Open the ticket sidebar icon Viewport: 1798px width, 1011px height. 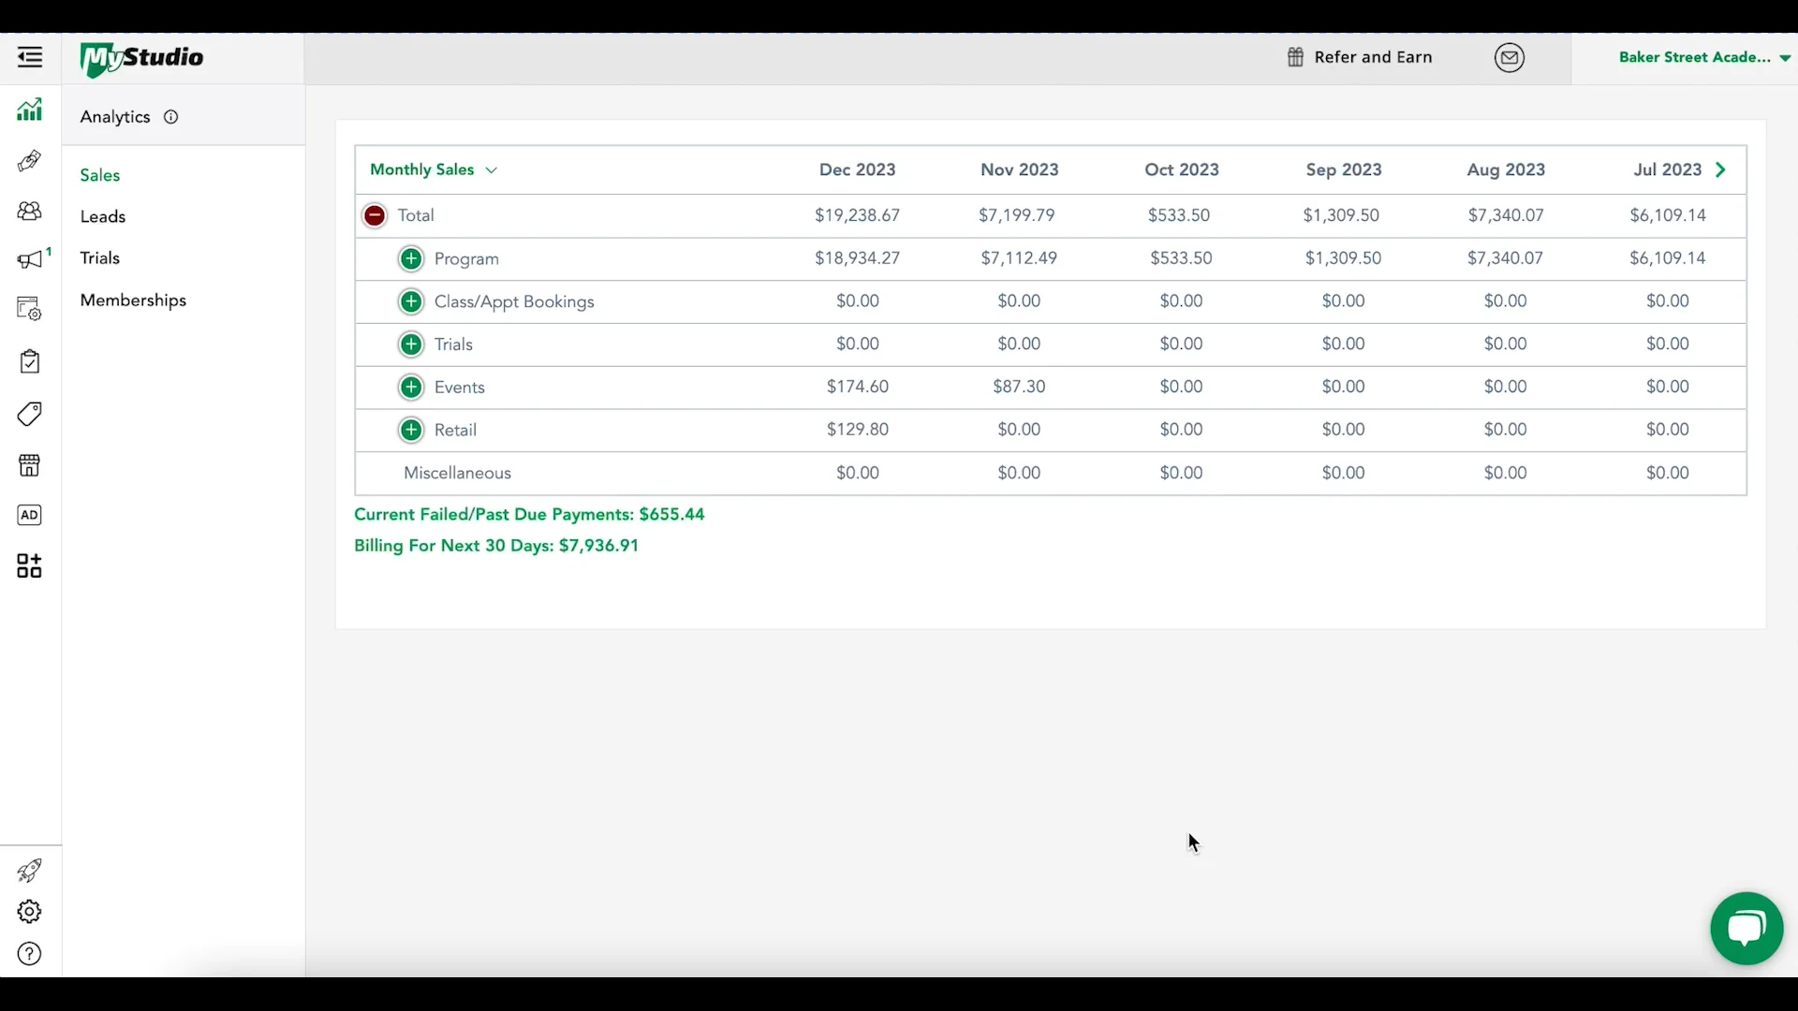coord(30,161)
